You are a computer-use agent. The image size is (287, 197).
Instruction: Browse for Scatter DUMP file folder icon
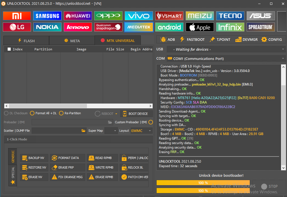coord(84,131)
